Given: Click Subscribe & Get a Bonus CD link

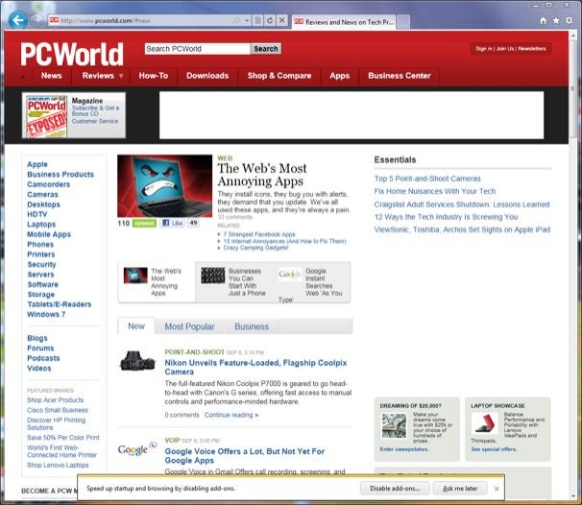Looking at the screenshot, I should (95, 110).
